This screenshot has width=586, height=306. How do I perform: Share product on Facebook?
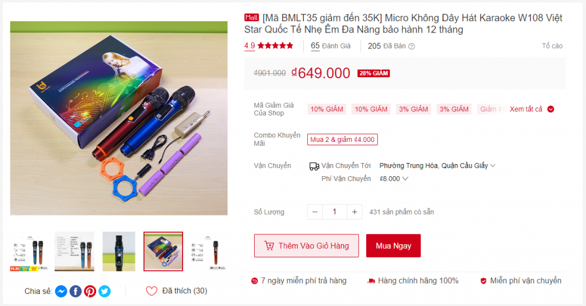(x=76, y=291)
